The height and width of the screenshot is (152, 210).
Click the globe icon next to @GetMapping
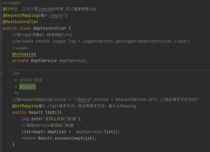40,106
